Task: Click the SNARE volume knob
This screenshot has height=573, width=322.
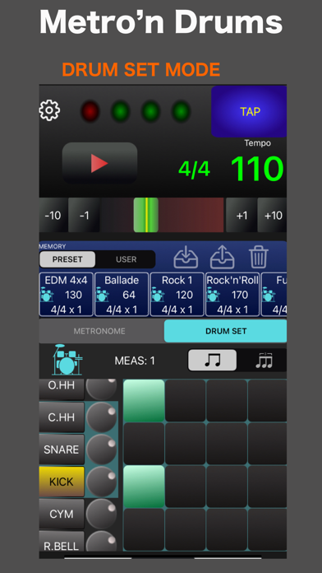Action: pos(101,450)
